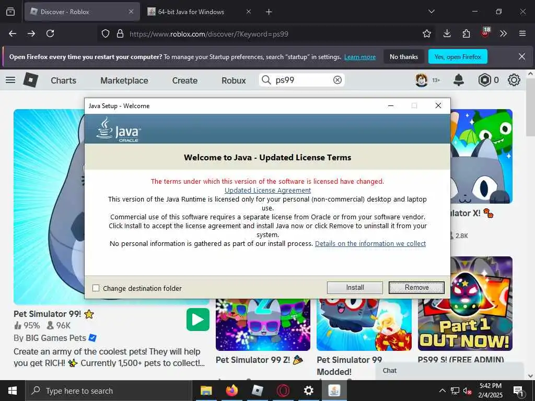This screenshot has width=535, height=401.
Task: Click Yes, open Firefox button
Action: 458,56
